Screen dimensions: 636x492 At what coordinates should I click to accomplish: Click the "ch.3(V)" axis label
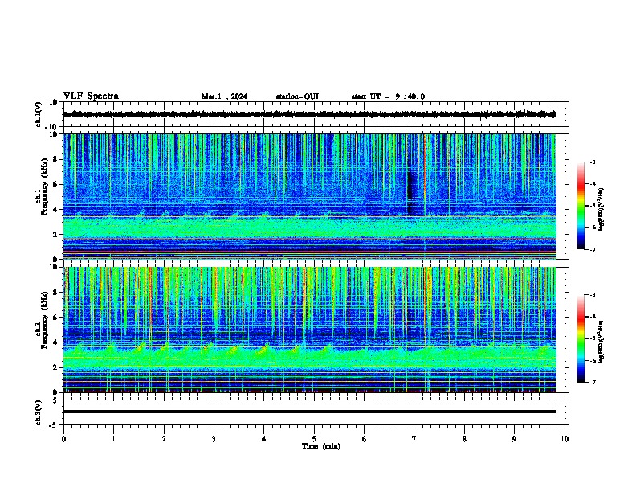click(39, 412)
